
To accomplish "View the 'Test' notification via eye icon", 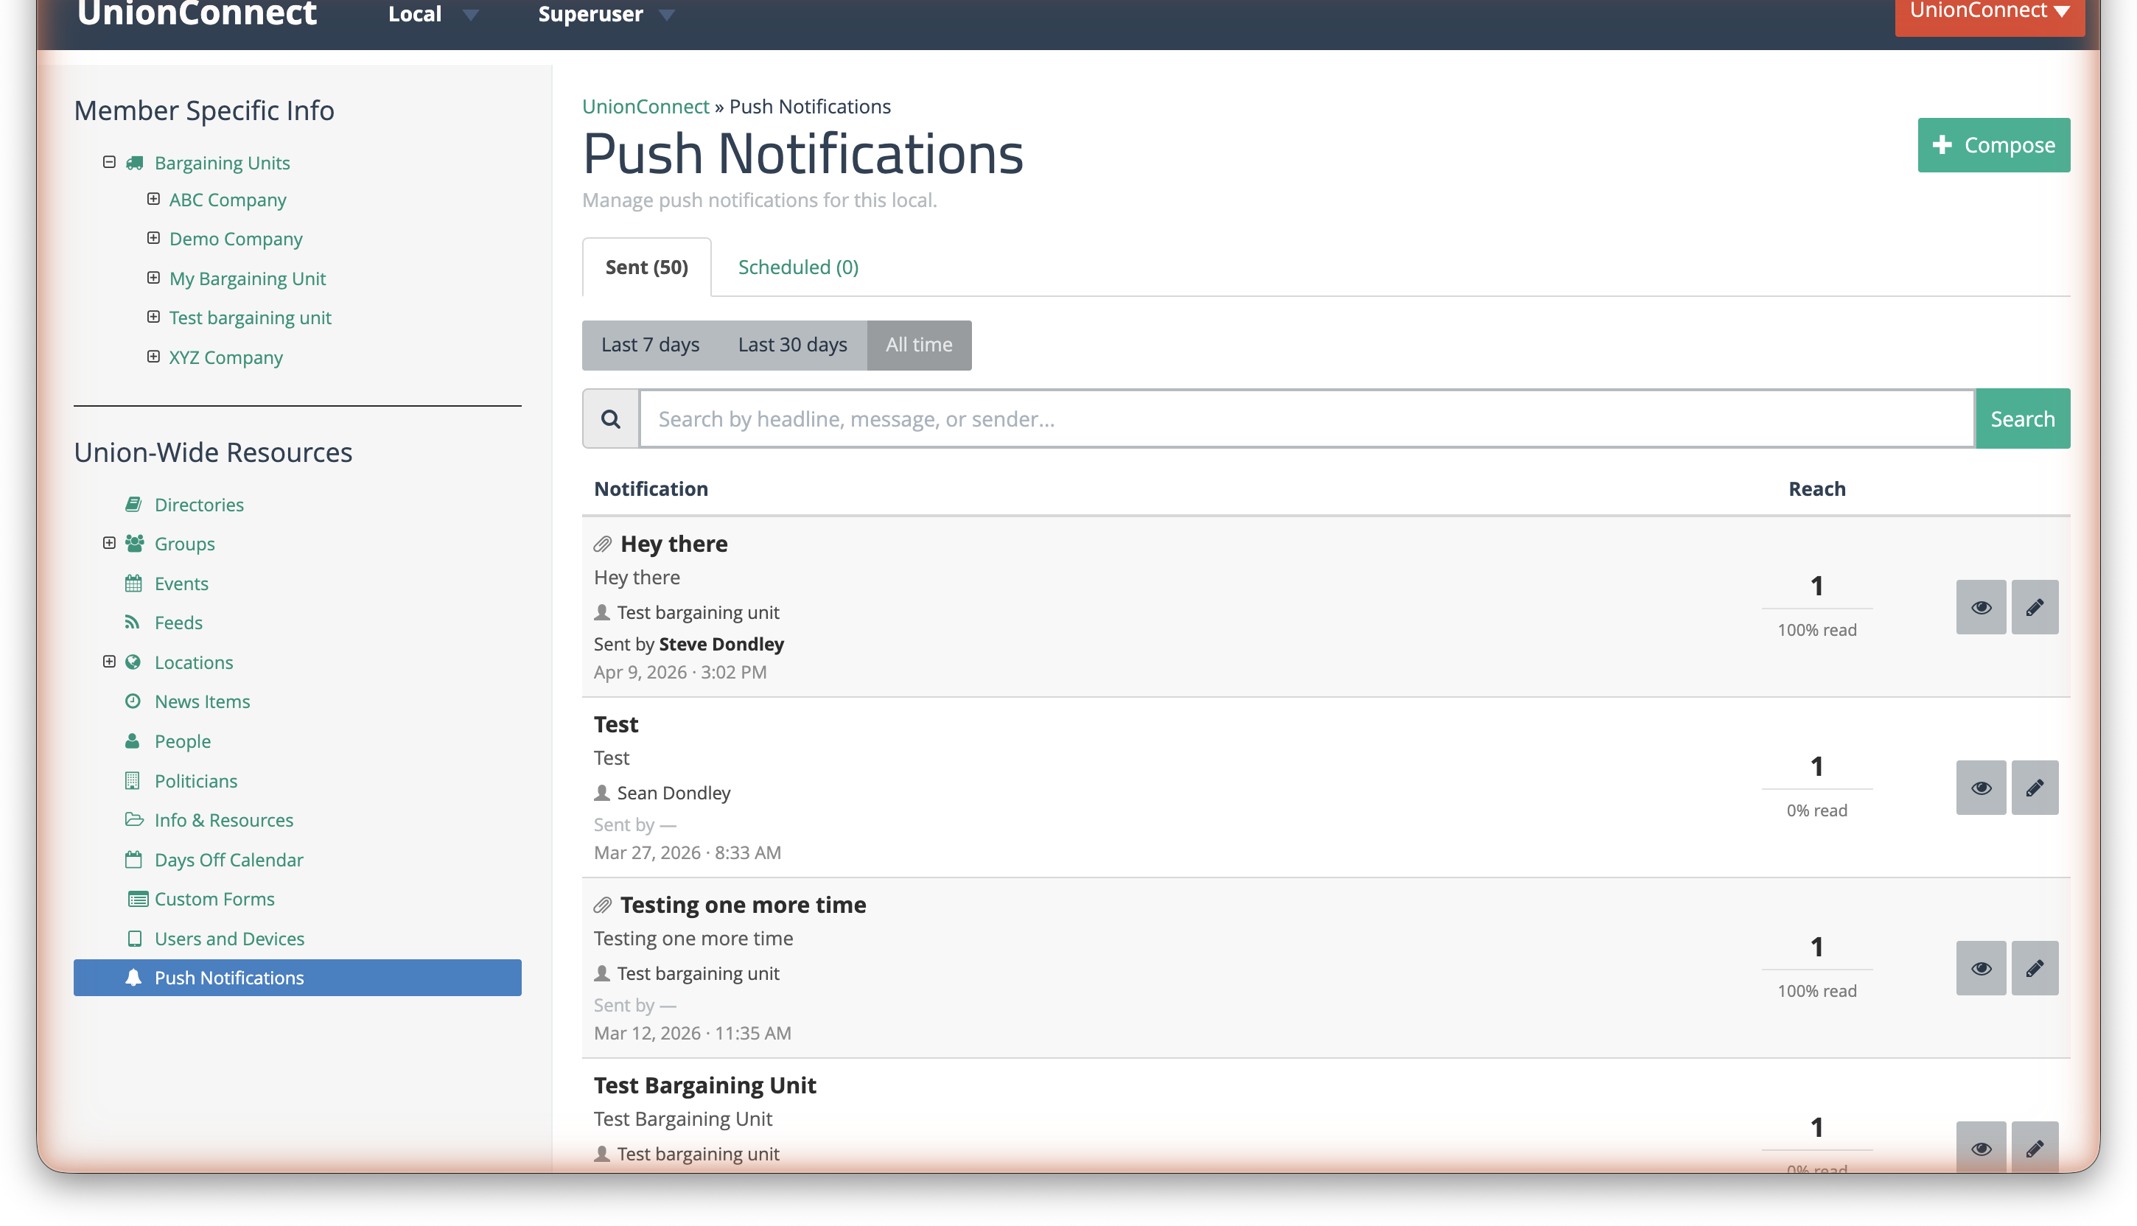I will [1980, 788].
